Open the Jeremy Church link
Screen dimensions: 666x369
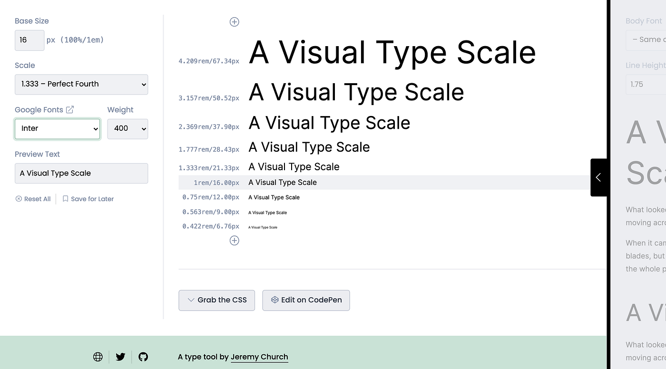pyautogui.click(x=259, y=357)
